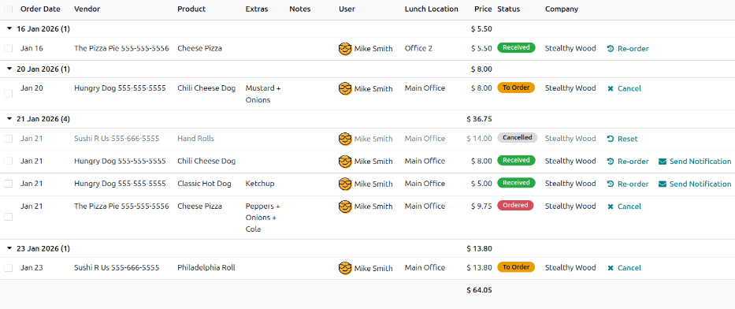The image size is (735, 309).
Task: Select all orders with the header checkbox
Action: (x=9, y=9)
